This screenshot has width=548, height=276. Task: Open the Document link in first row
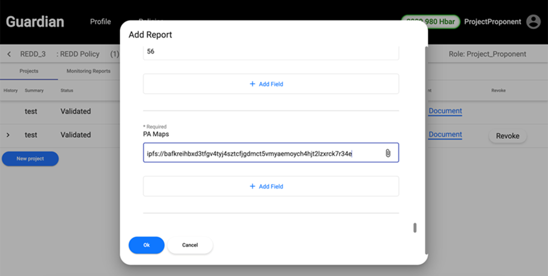pos(445,111)
